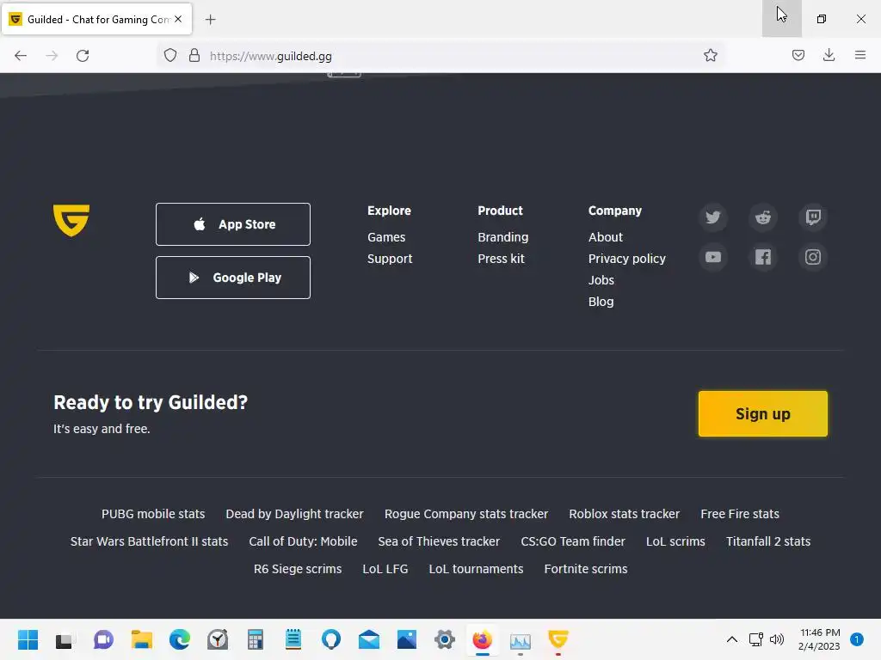Open the Privacy policy link
Screen dimensions: 881x660
pos(627,259)
